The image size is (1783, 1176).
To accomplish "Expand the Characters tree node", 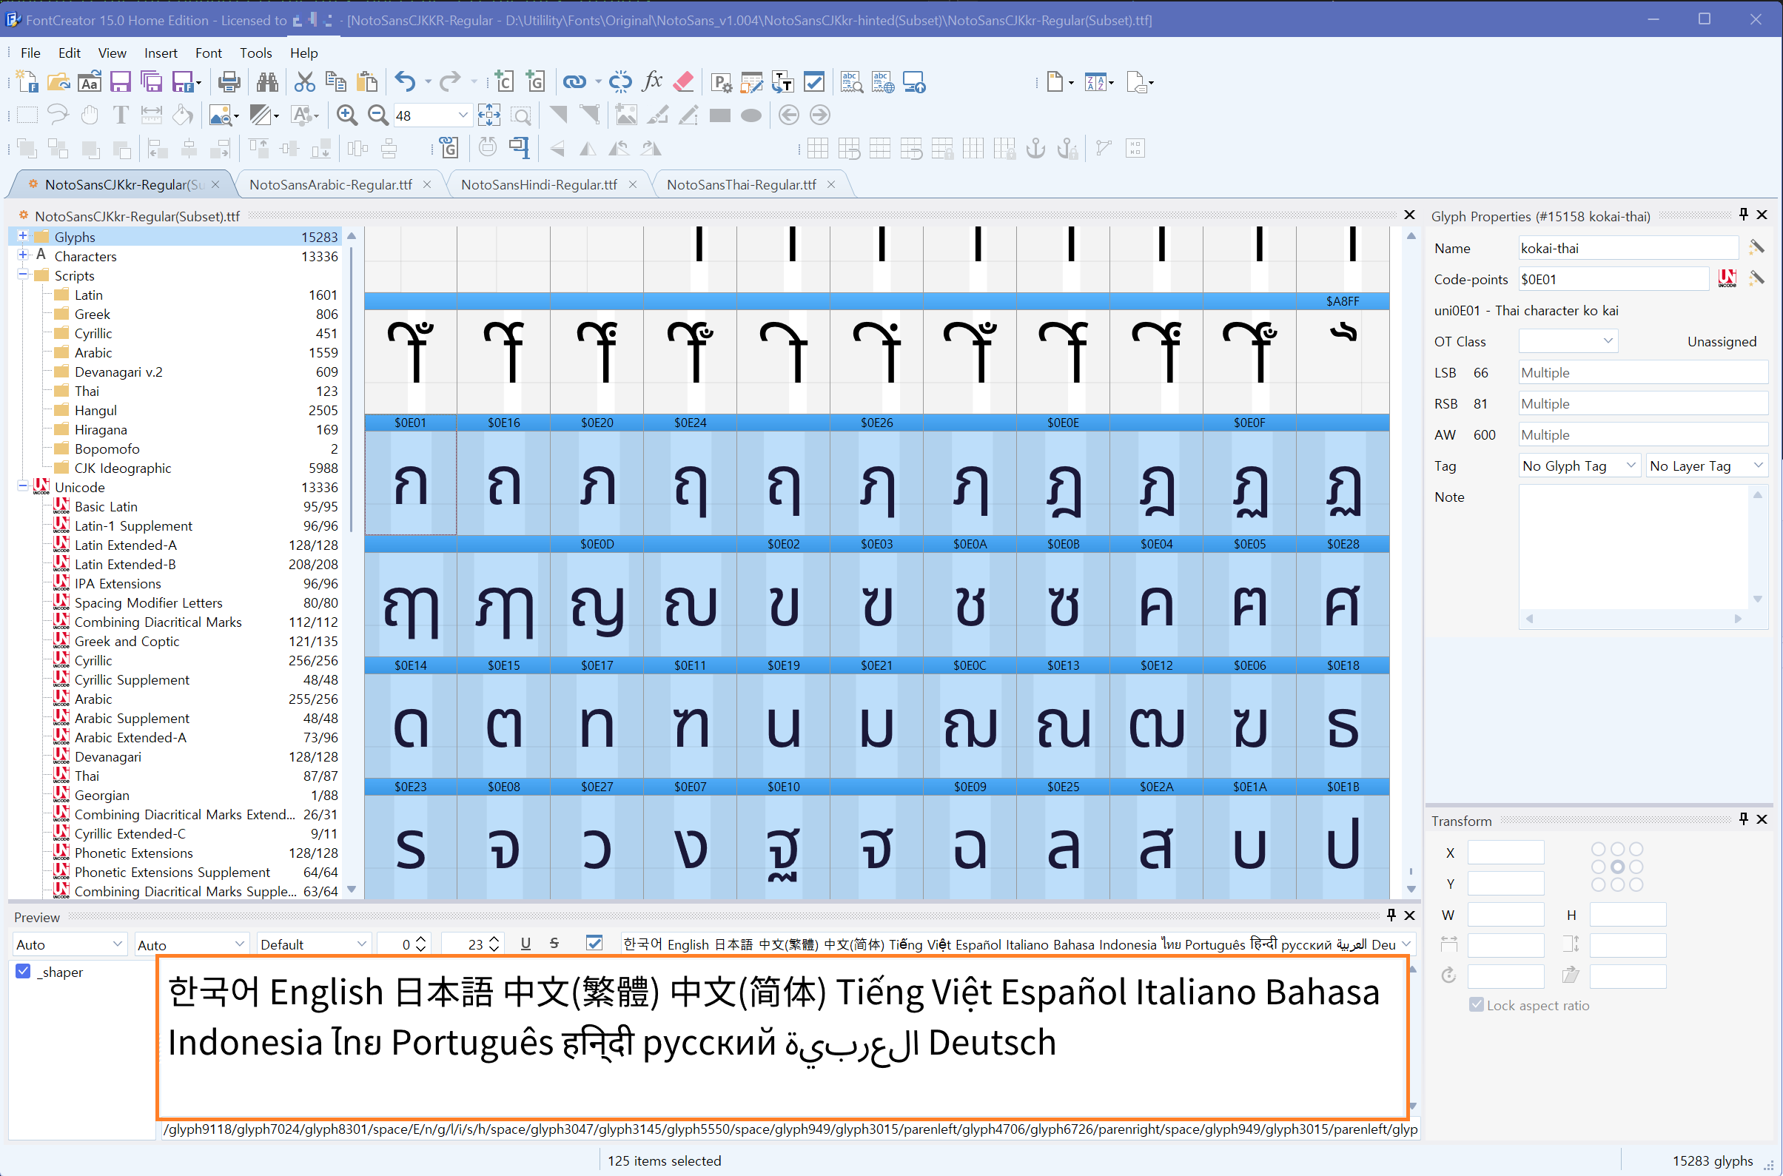I will tap(23, 256).
